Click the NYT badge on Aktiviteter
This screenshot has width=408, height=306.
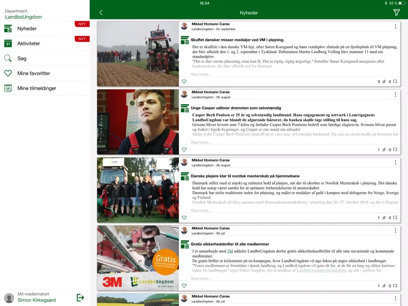pos(82,39)
